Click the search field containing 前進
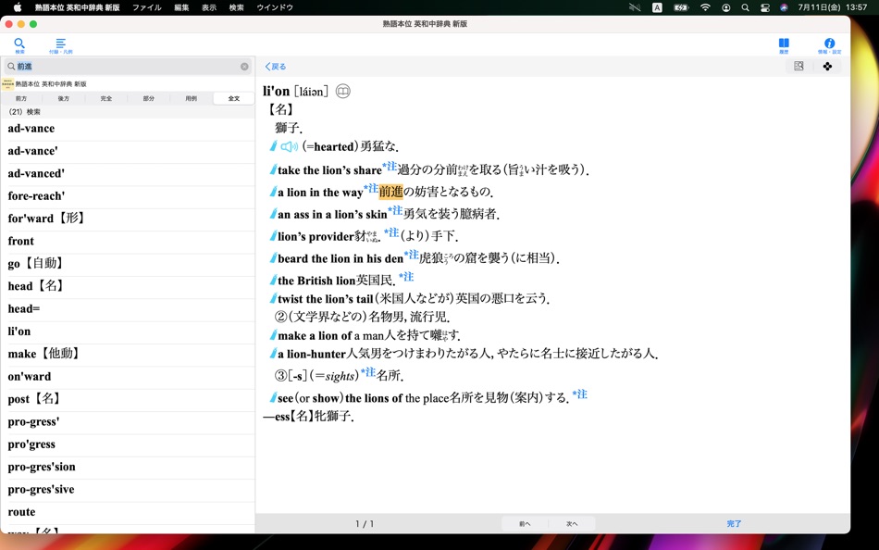Image resolution: width=879 pixels, height=550 pixels. coord(128,67)
